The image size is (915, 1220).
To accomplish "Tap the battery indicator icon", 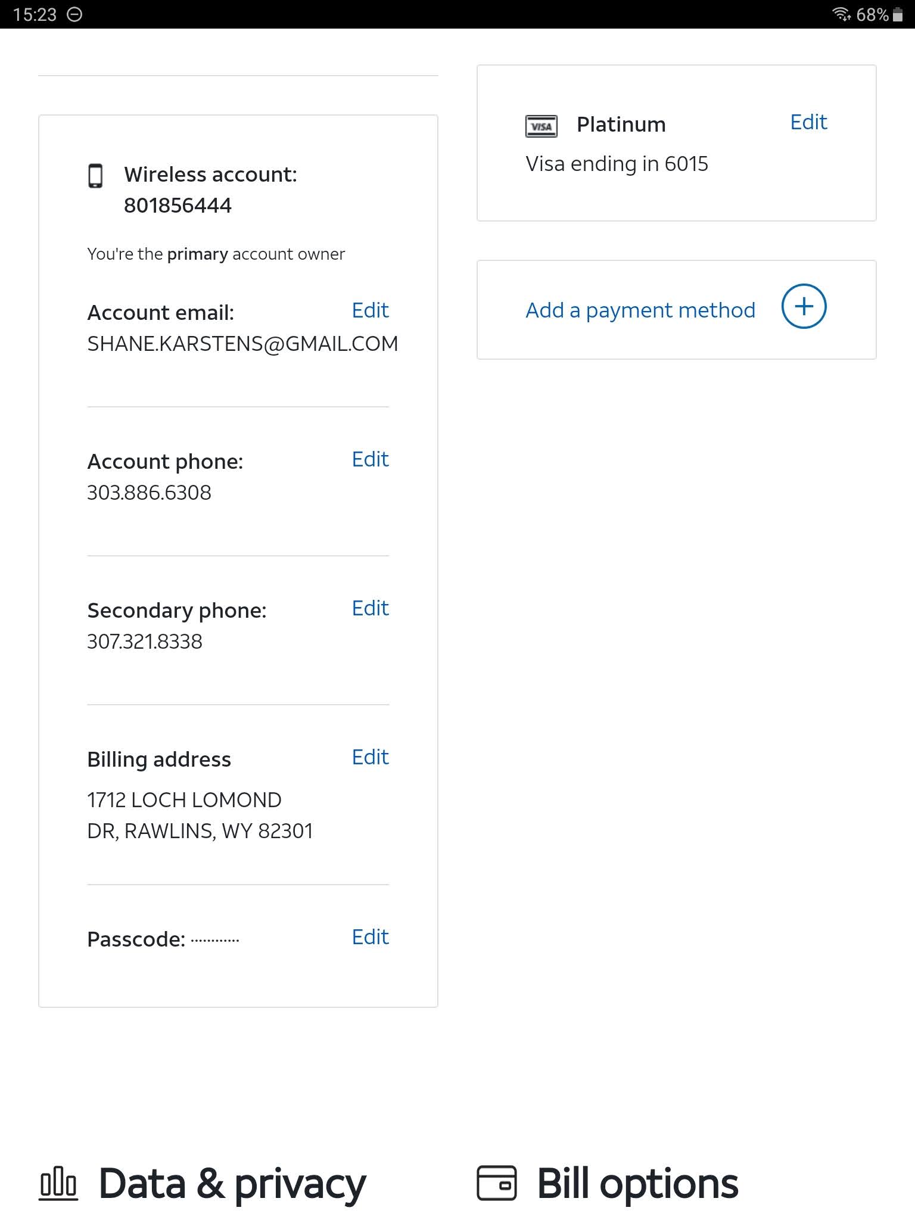I will point(898,14).
